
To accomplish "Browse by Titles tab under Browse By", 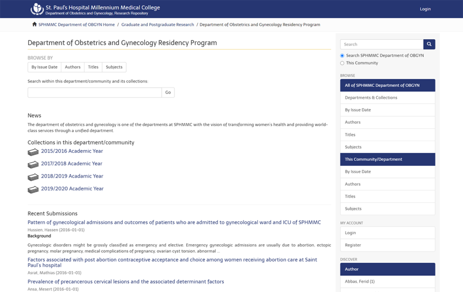I will pos(93,67).
